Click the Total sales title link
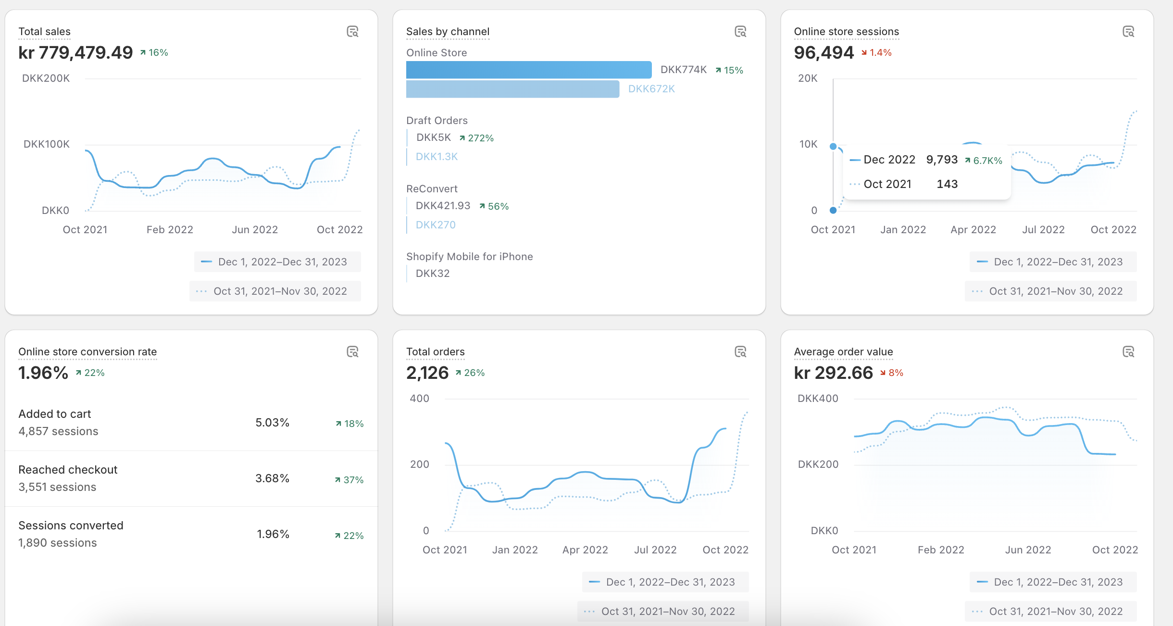Screen dimensions: 1173x626 (44, 32)
